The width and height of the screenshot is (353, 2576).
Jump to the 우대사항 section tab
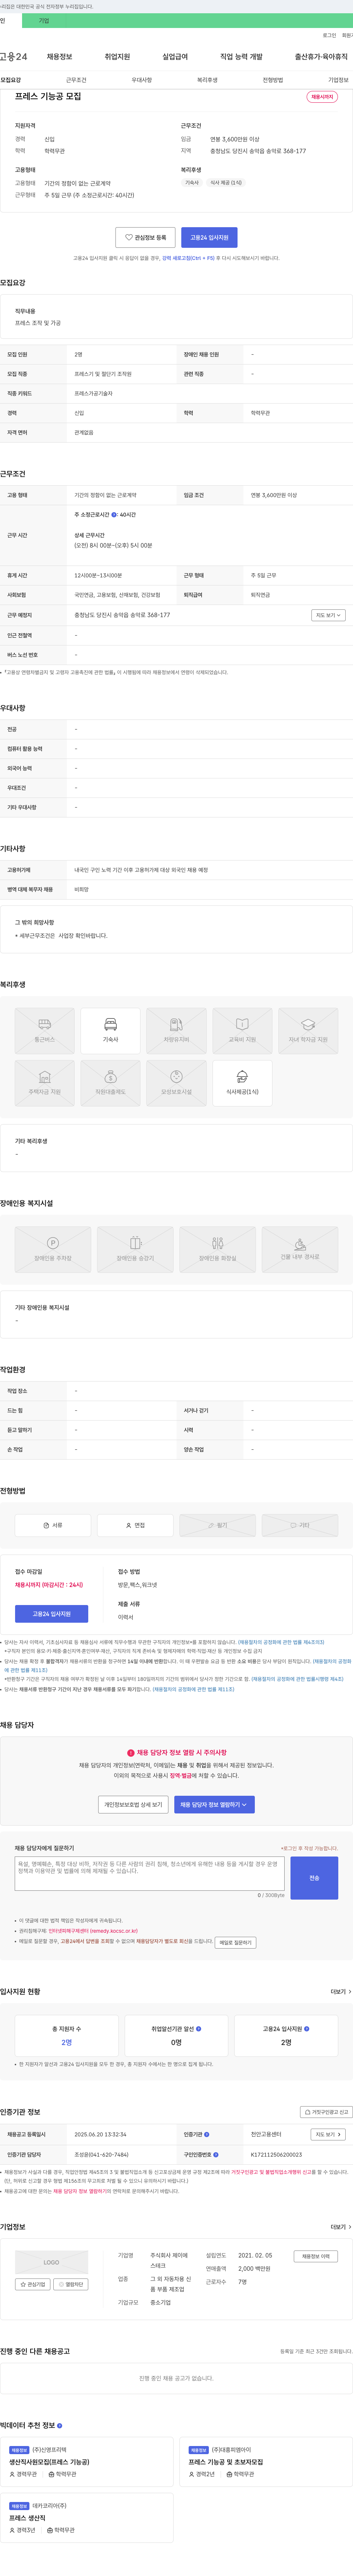(x=142, y=80)
